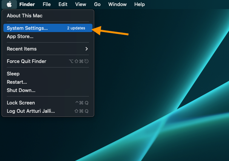
Task: Click the Apple logo menu icon
Action: point(9,5)
